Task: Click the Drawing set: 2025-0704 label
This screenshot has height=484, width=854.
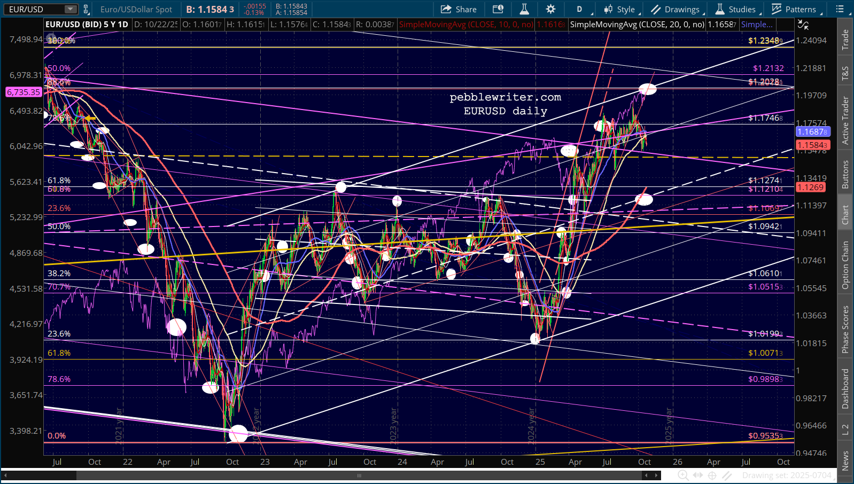Action: [x=787, y=475]
